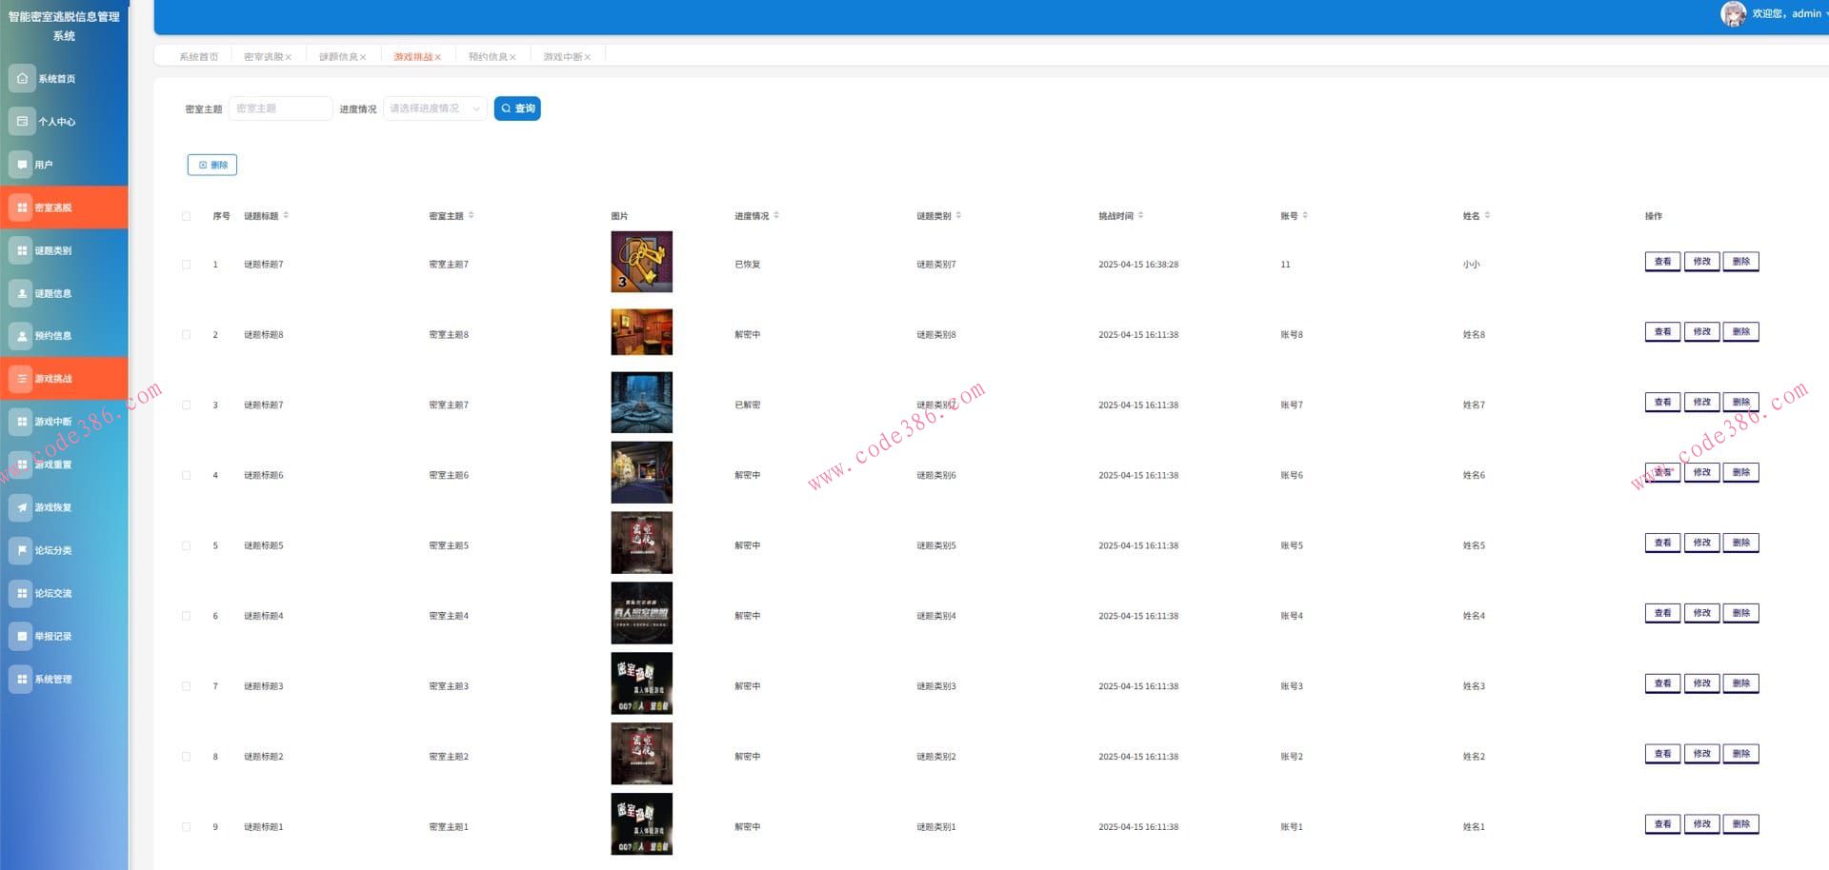Image resolution: width=1829 pixels, height=870 pixels.
Task: Tick the checkbox for row 3
Action: pyautogui.click(x=186, y=405)
